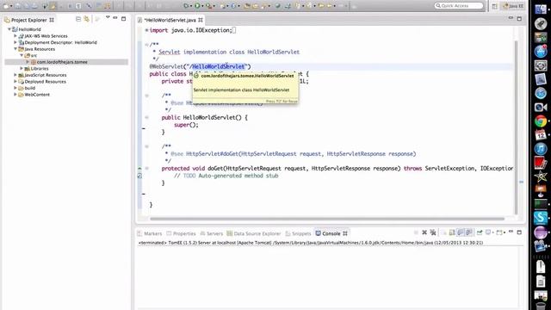
Task: Click the Quick Access search field
Action: click(459, 6)
